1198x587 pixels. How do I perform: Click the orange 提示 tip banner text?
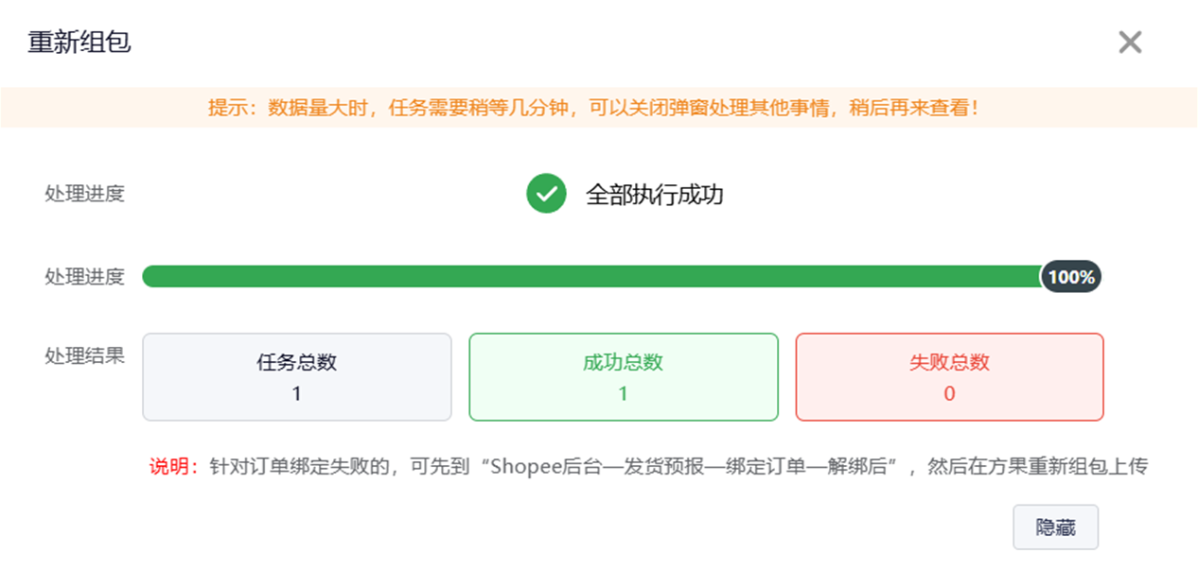(x=593, y=108)
